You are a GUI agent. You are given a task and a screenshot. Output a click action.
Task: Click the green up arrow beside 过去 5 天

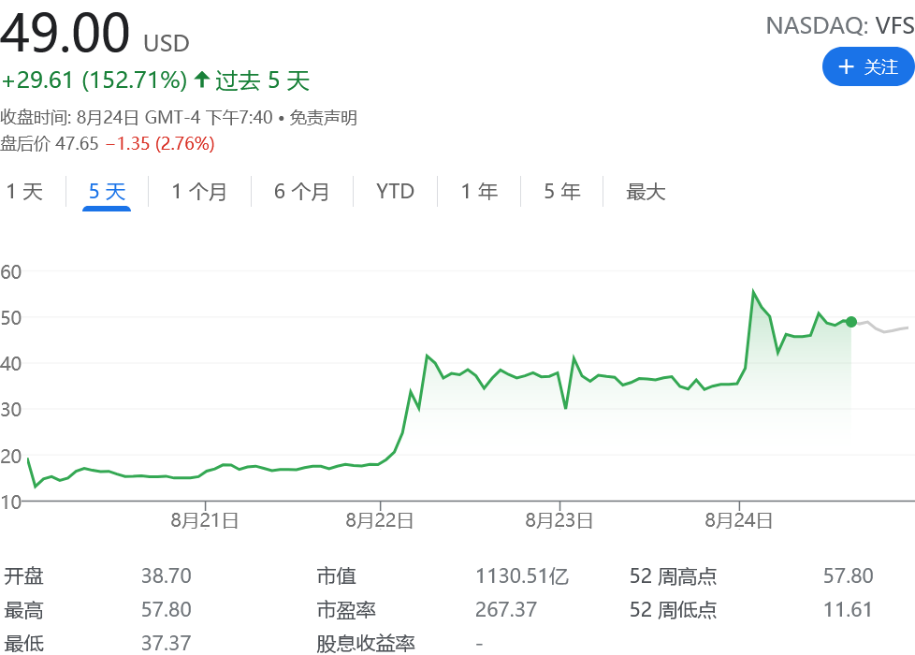pyautogui.click(x=202, y=80)
